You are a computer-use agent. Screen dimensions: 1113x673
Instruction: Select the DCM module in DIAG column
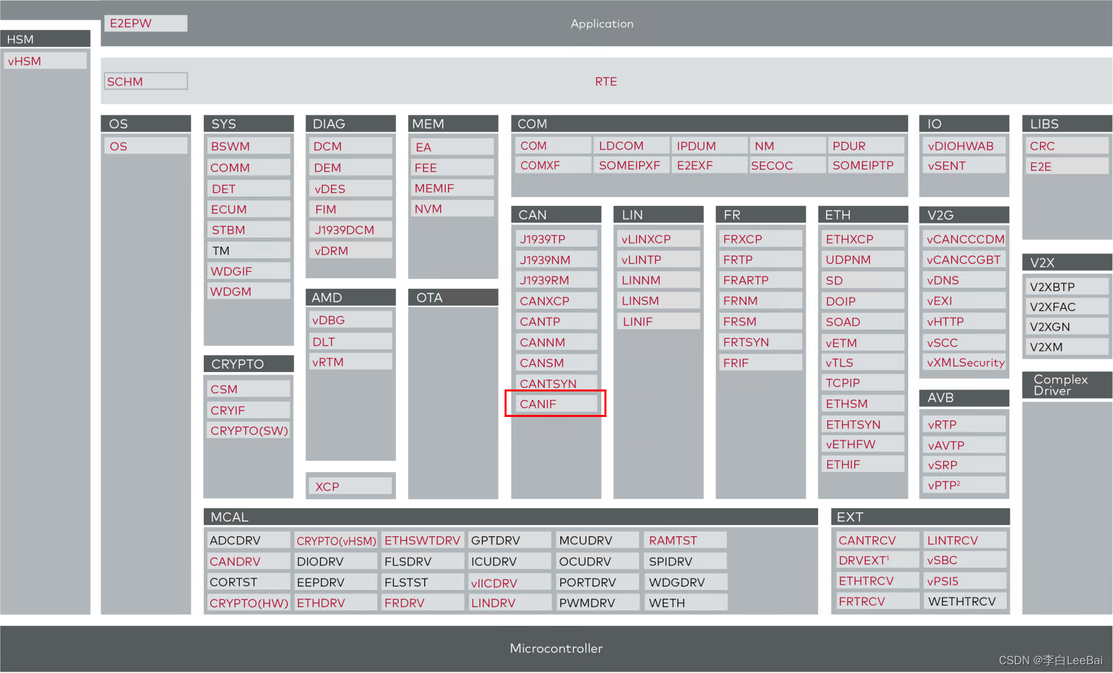(x=349, y=145)
